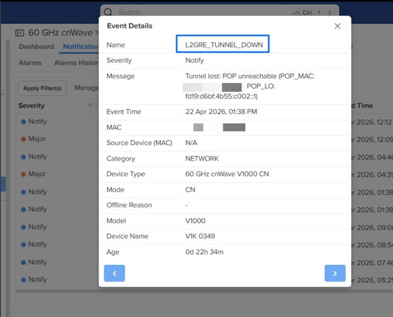
Task: Click event time 22 Apr 2026, 01:38 PM
Action: click(x=221, y=112)
